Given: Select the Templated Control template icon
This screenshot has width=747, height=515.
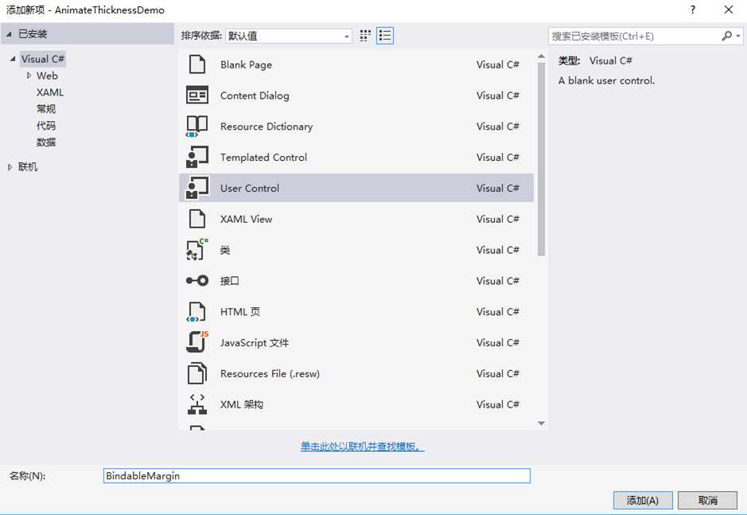Looking at the screenshot, I should (197, 157).
